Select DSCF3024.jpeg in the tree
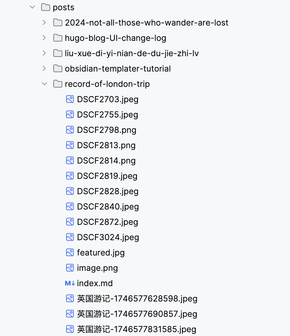290x336 pixels. [x=108, y=237]
